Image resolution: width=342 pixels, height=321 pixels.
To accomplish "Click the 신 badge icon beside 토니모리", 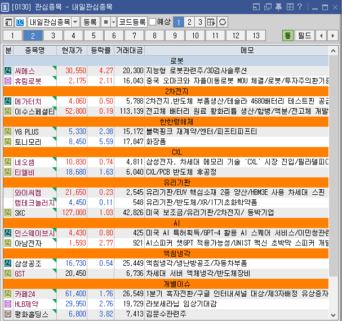I will pyautogui.click(x=8, y=142).
